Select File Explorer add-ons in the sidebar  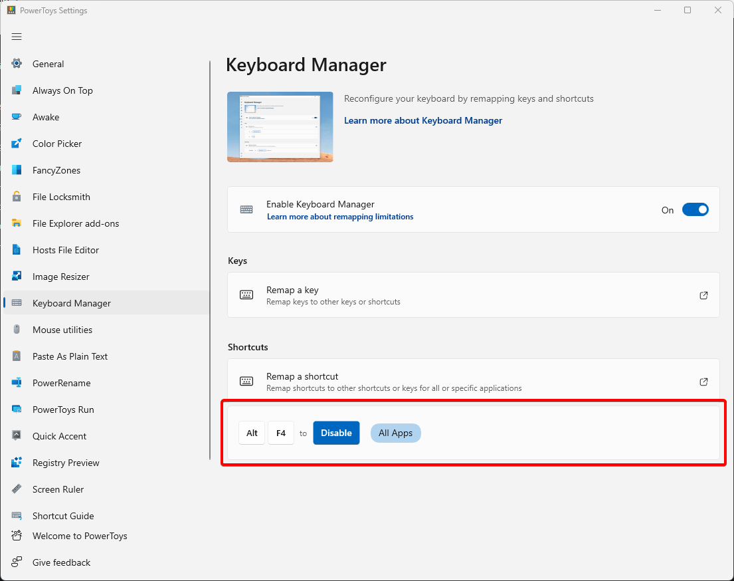106,223
